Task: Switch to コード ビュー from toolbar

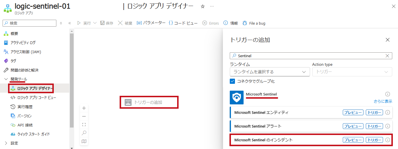Action: [x=183, y=23]
